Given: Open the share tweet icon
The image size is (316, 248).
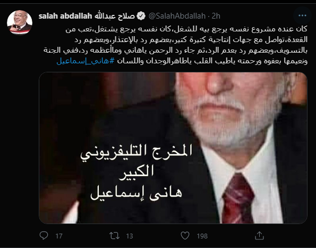Looking at the screenshot, I should click(x=259, y=235).
